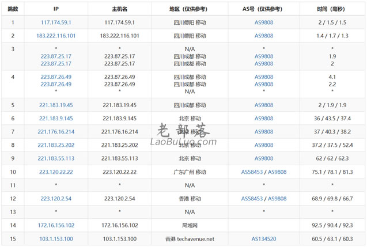Select hostname text 223.120.22.22
This screenshot has height=247, width=367.
(x=120, y=172)
